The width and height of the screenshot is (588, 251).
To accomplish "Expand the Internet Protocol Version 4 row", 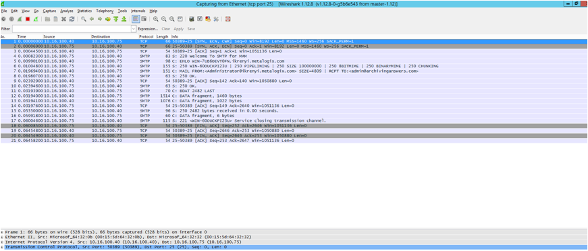I will [2, 242].
